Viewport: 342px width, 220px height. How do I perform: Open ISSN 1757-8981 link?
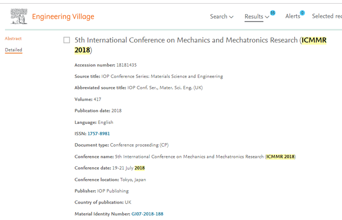point(98,133)
